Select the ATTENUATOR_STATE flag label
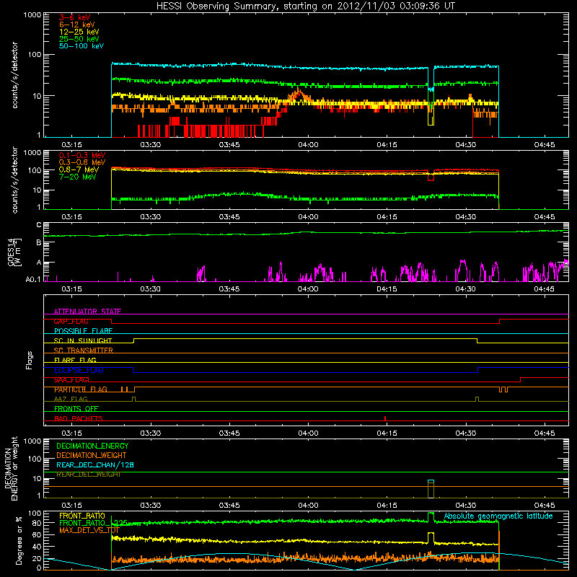This screenshot has height=577, width=577. point(87,312)
